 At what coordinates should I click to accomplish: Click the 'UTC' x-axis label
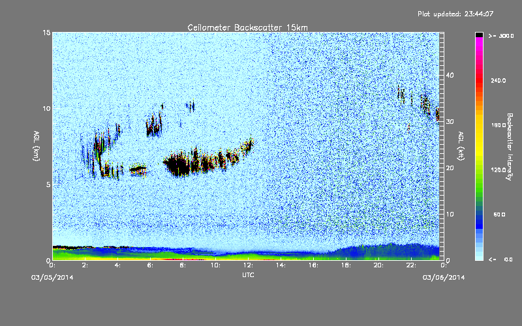point(248,274)
